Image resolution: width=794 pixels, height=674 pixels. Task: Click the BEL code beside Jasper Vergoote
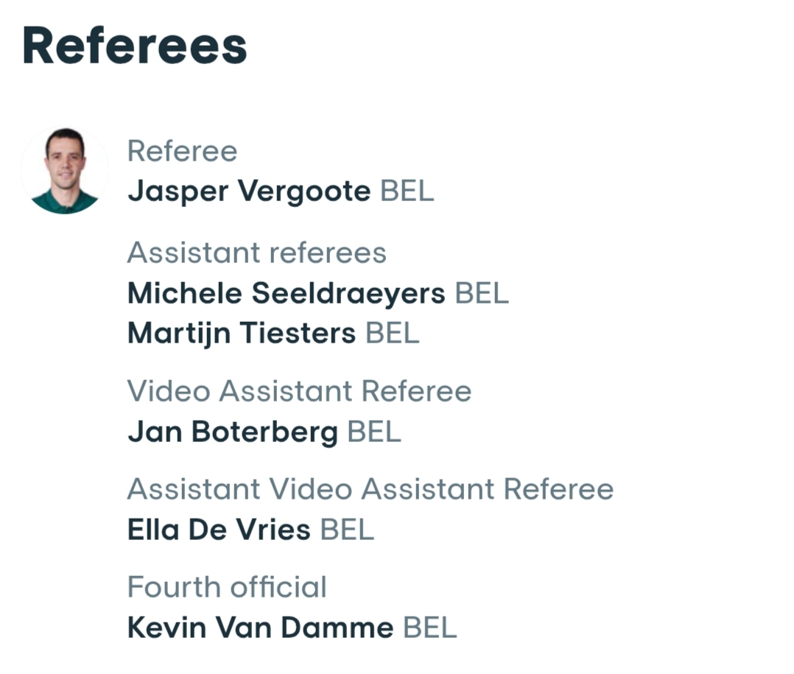pos(407,192)
